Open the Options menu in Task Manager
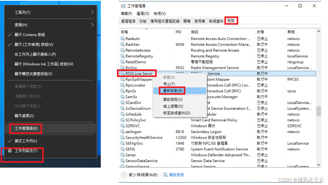The height and width of the screenshot is (185, 328). (143, 14)
